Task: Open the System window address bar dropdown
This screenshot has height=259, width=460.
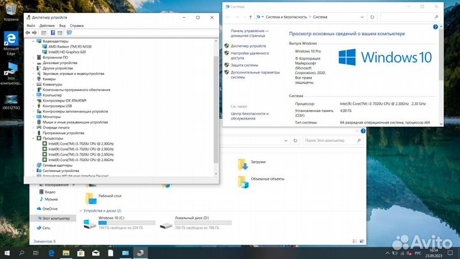Action: tap(362, 17)
